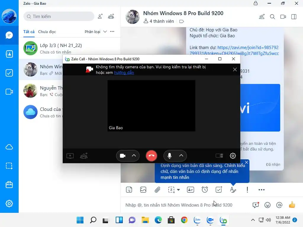Viewport: 303px width, 227px height.
Task: Attach a file with the paperclip icon
Action: (x=157, y=190)
